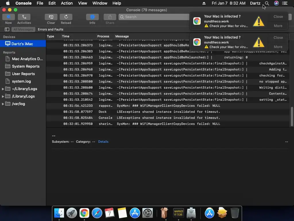Image resolution: width=294 pixels, height=221 pixels.
Task: Open Google Chrome from the Dock
Action: click(84, 213)
